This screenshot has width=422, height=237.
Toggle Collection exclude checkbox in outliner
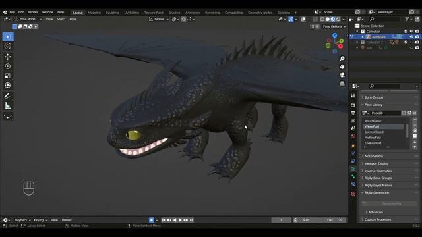(x=406, y=32)
